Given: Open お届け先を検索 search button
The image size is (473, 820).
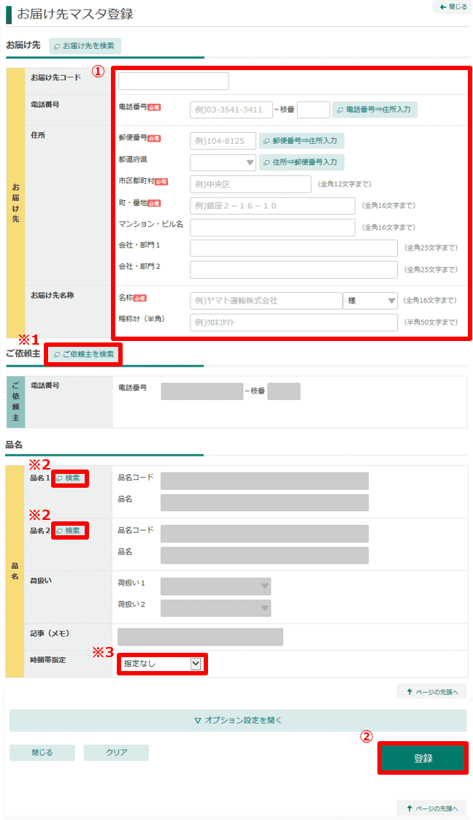Looking at the screenshot, I should tap(85, 46).
